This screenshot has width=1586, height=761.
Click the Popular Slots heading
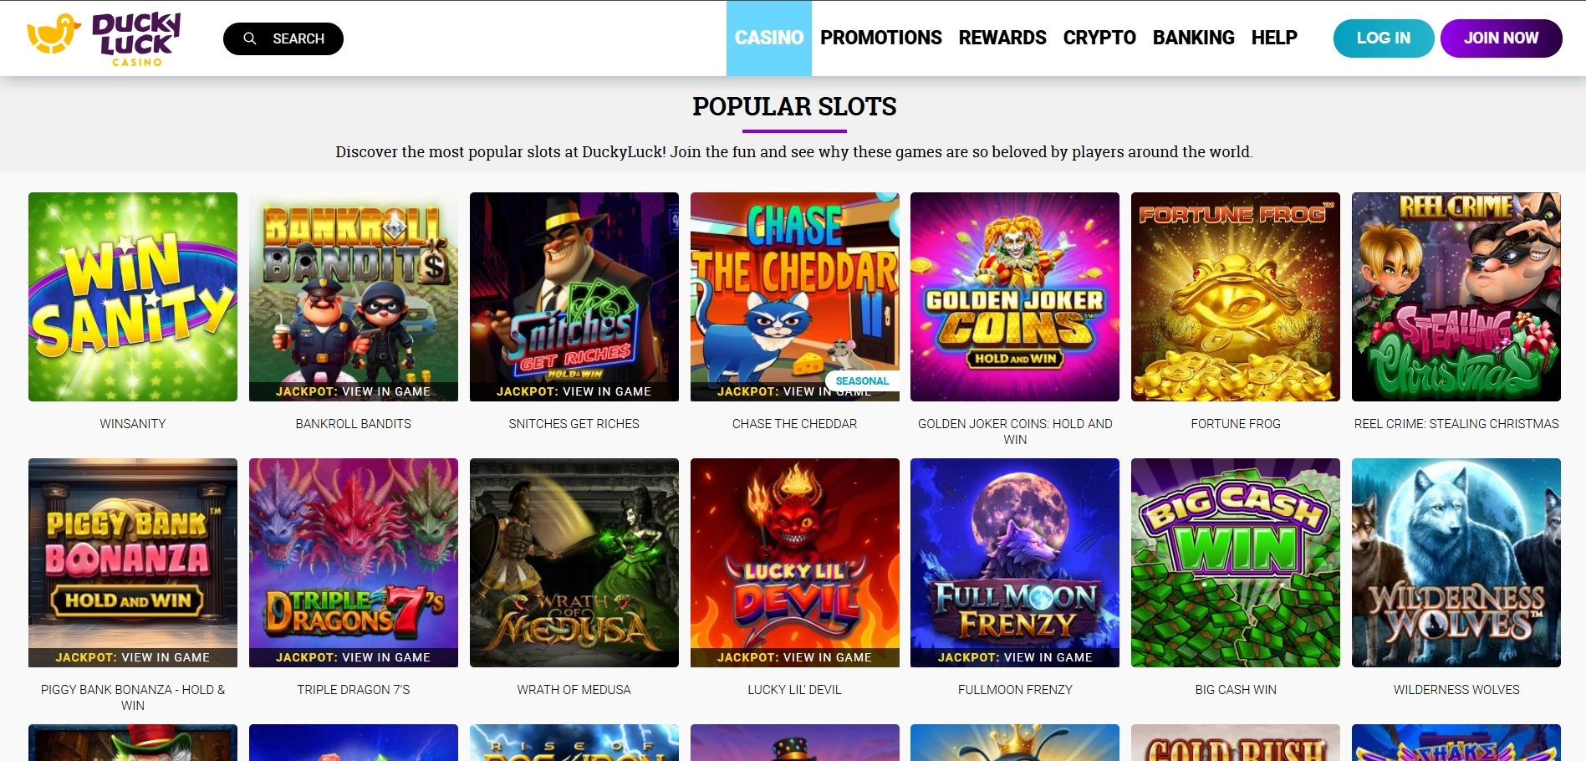tap(794, 106)
